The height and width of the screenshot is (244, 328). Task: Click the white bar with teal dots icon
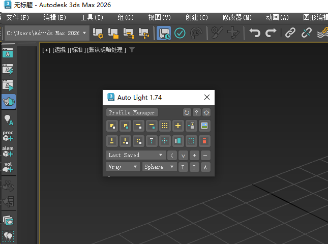(152, 141)
